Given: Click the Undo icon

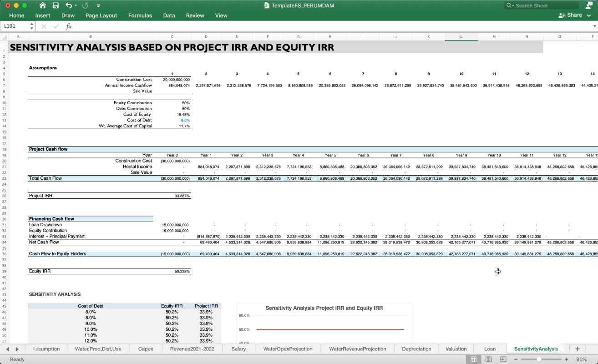Looking at the screenshot, I should 67,5.
